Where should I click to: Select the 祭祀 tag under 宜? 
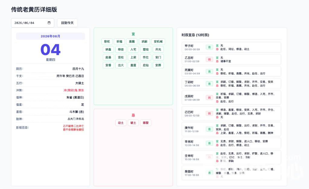107,42
